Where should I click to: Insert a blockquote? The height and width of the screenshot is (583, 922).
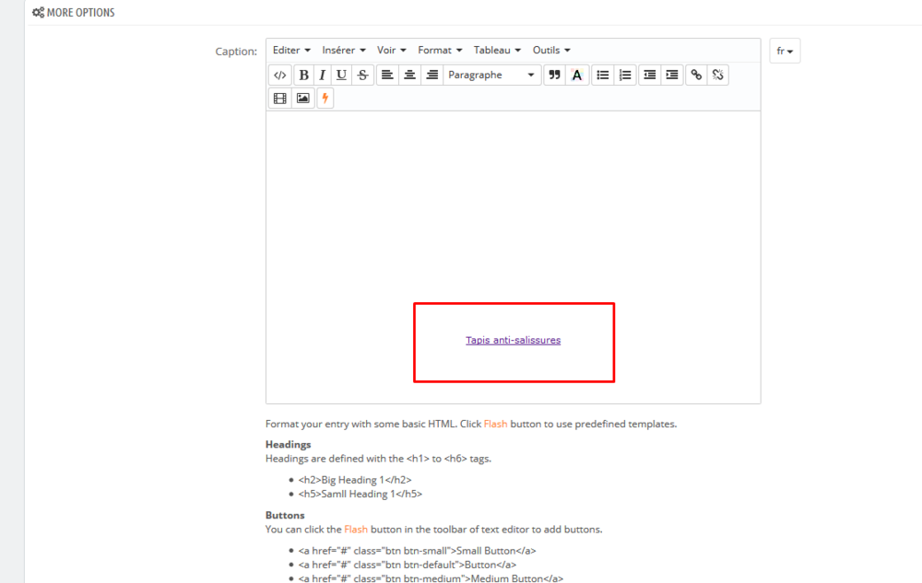pyautogui.click(x=553, y=75)
